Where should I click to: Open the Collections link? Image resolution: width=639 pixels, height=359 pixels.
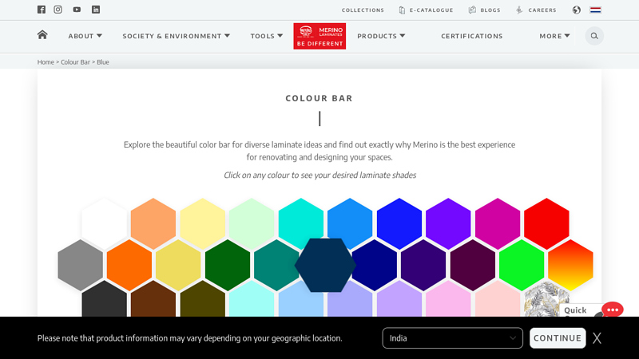coord(363,10)
